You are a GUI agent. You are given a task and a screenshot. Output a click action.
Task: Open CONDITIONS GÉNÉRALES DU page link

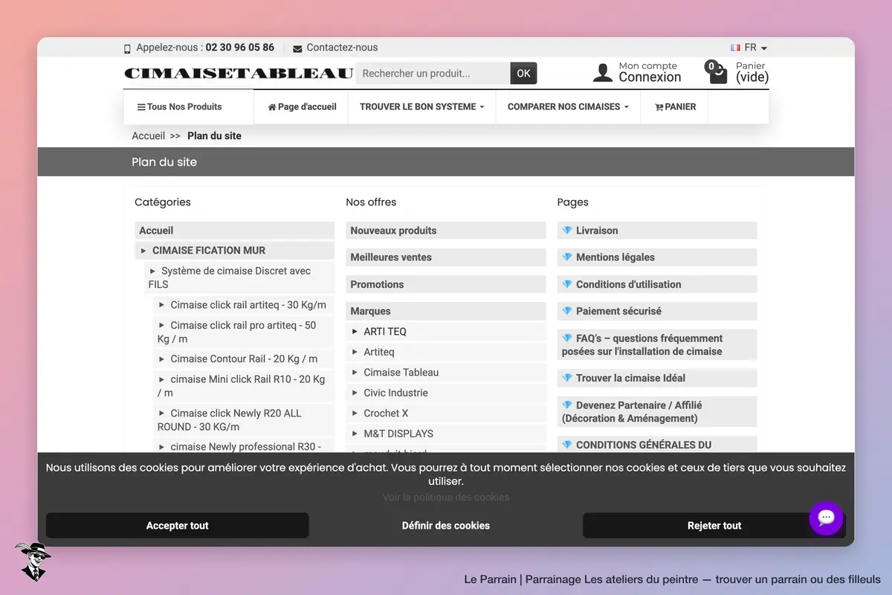[657, 445]
